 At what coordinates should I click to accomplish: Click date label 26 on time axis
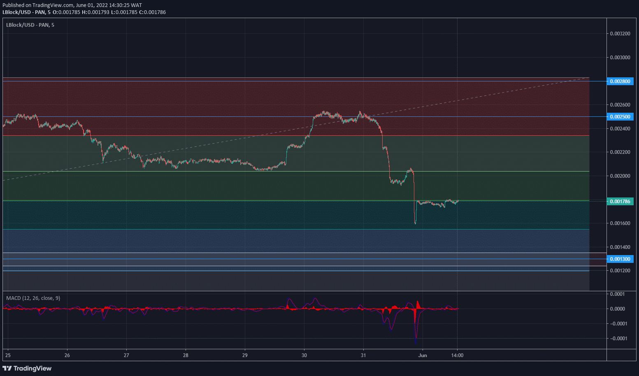[x=67, y=355]
